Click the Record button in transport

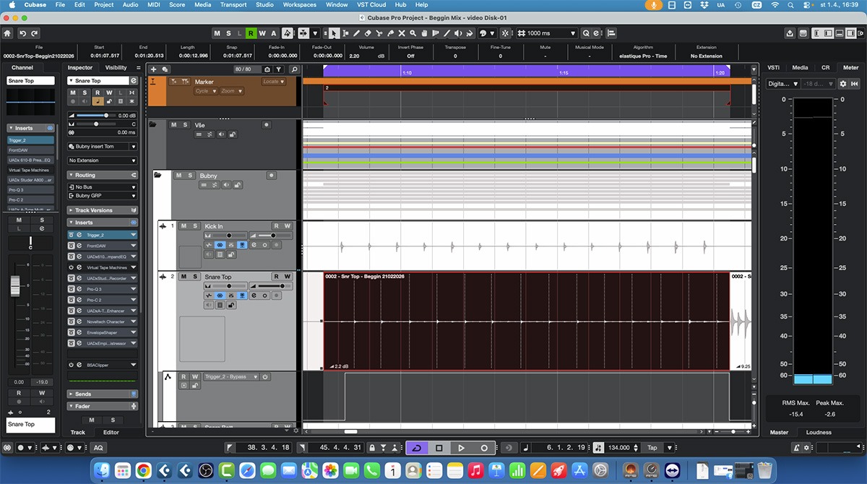484,448
